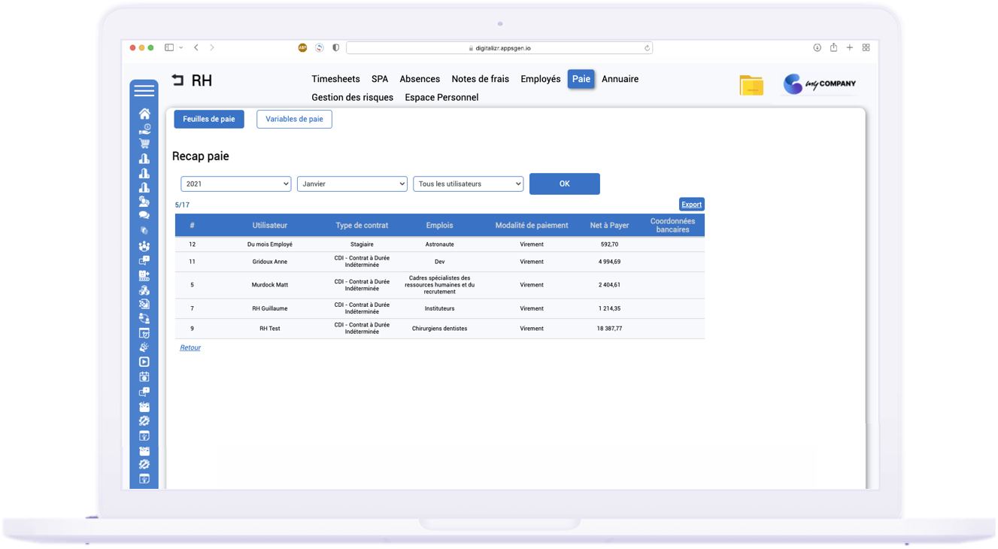Click the Export button
The width and height of the screenshot is (998, 549).
click(691, 205)
